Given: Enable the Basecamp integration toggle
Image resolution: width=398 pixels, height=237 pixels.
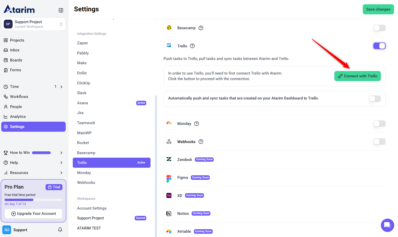Looking at the screenshot, I should tap(379, 28).
